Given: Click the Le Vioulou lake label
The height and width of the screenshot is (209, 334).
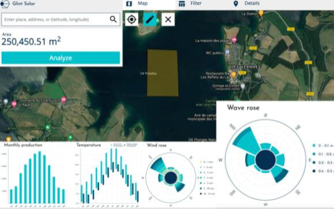Looking at the screenshot, I should (x=148, y=73).
